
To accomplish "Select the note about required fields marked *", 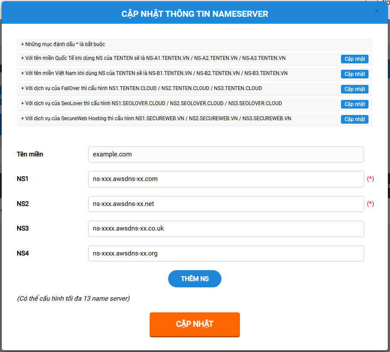I will 63,44.
